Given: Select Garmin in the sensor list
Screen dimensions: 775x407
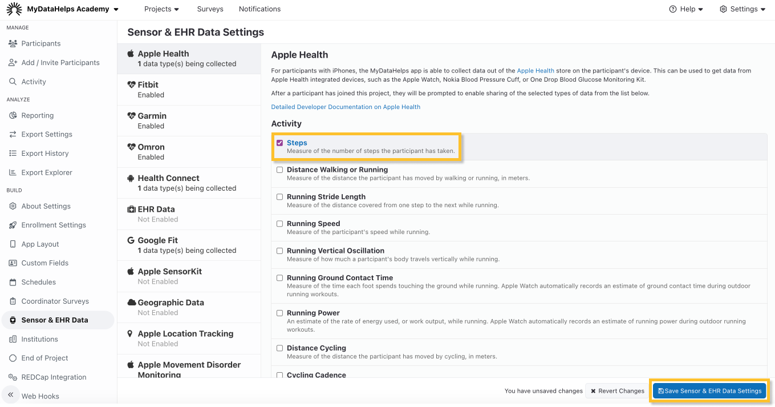Looking at the screenshot, I should click(x=188, y=120).
